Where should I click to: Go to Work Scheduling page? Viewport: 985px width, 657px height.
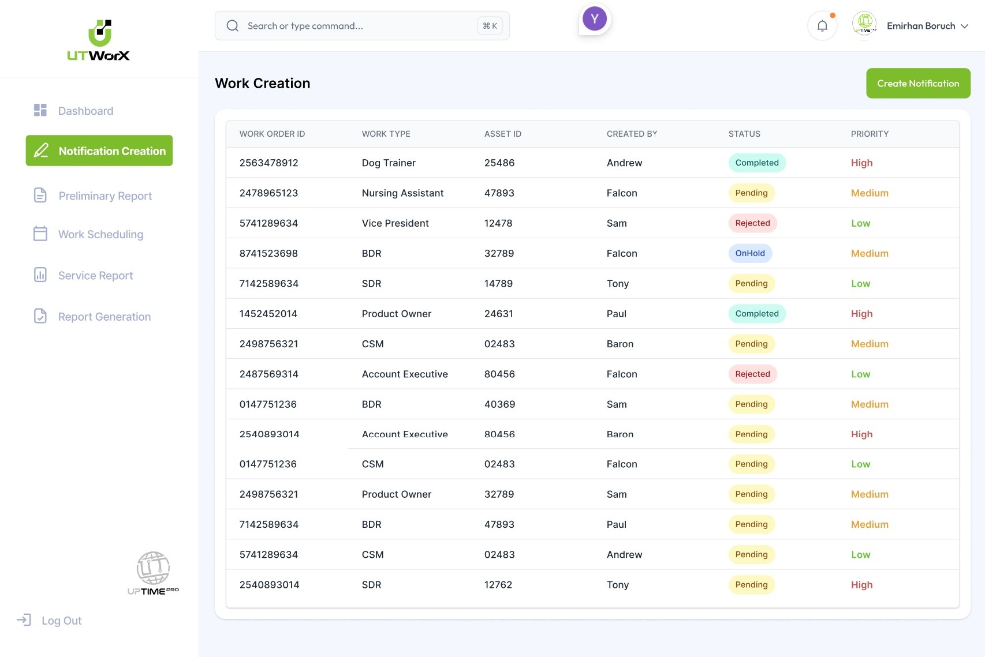(100, 234)
